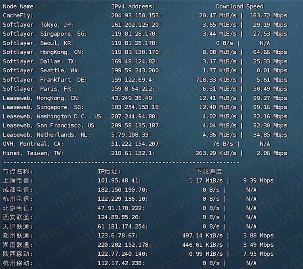Image resolution: width=303 pixels, height=269 pixels.
Task: Select IP address 204.93.150.153
Action: (136, 15)
